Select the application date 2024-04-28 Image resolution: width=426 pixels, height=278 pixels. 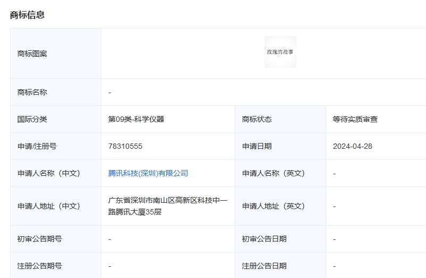353,146
